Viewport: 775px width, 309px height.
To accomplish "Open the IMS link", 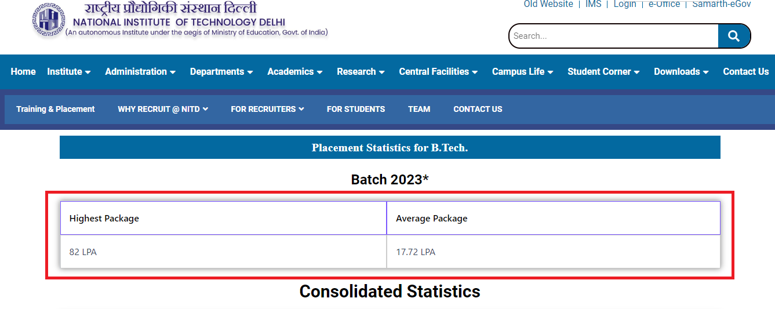I will coord(593,4).
